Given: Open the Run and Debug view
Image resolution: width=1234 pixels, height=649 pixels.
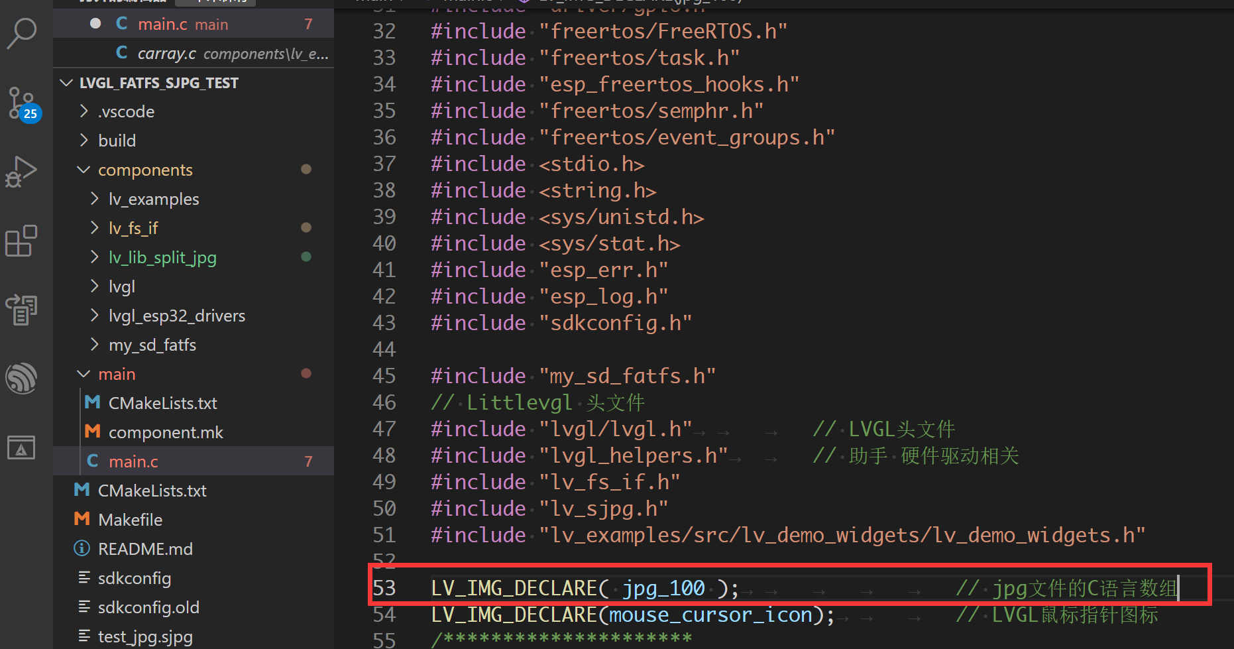Looking at the screenshot, I should pyautogui.click(x=22, y=171).
